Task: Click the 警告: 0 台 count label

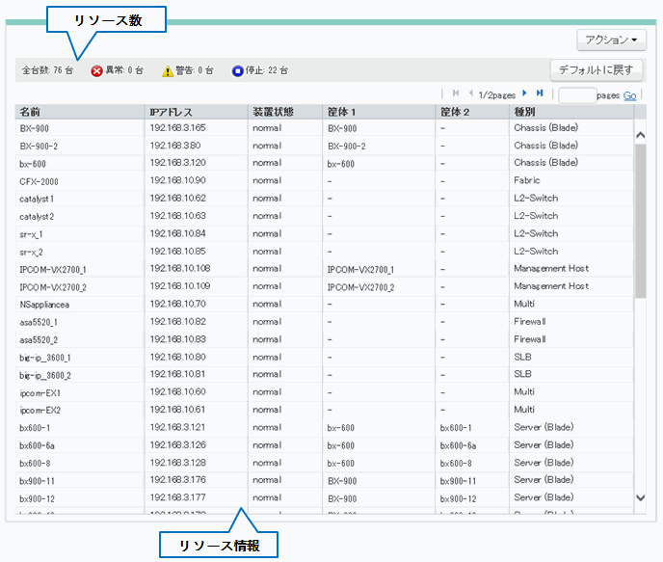Action: pyautogui.click(x=195, y=70)
